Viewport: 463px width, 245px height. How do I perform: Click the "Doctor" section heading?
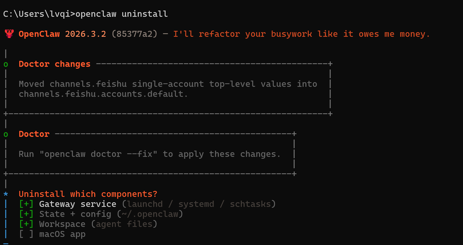coord(34,134)
